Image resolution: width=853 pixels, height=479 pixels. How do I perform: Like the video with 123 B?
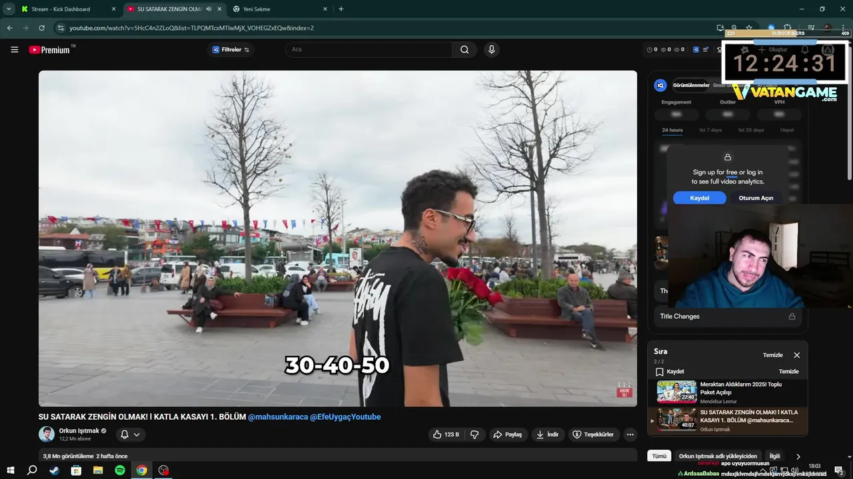(x=445, y=434)
